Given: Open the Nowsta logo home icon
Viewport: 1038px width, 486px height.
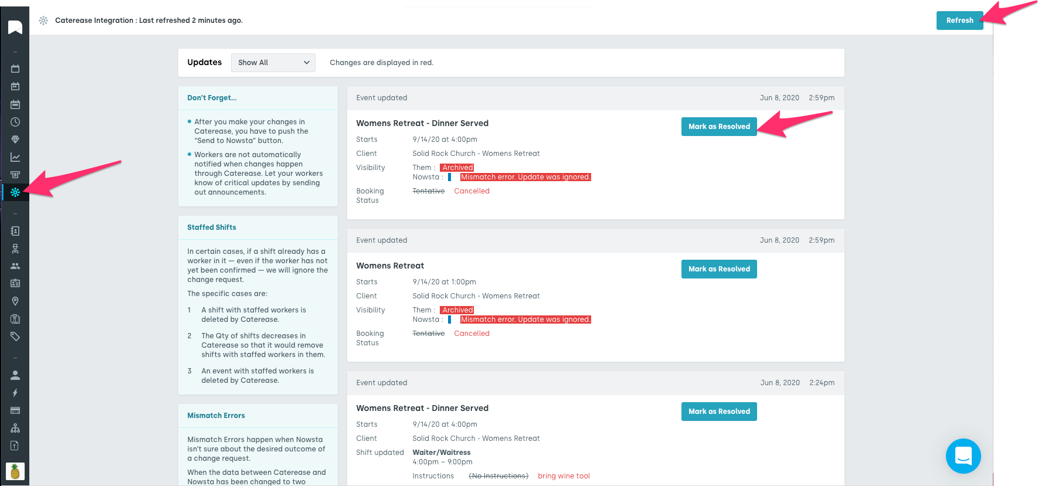Looking at the screenshot, I should pos(15,27).
